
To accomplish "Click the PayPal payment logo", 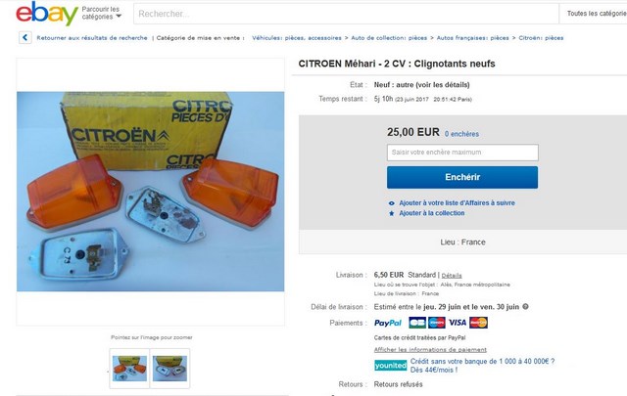I will pos(388,323).
